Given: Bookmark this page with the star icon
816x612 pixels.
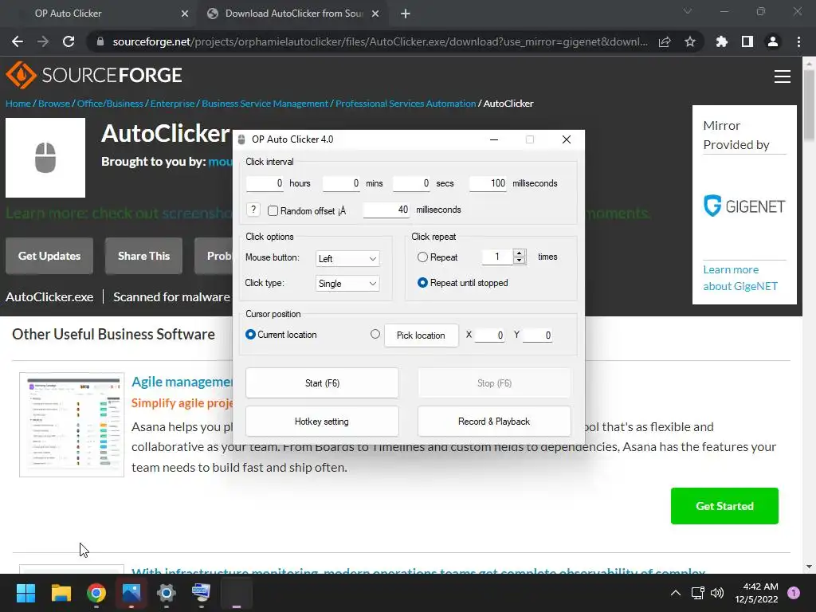Looking at the screenshot, I should click(x=690, y=41).
